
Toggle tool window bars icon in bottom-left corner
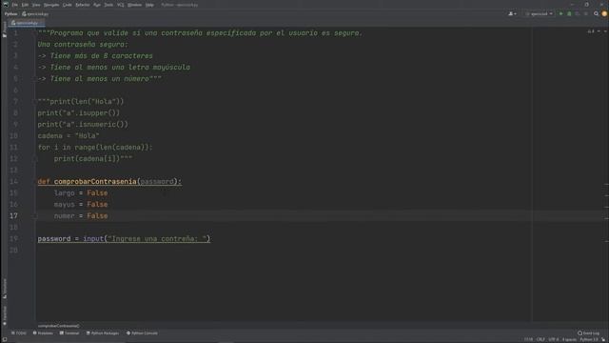click(4, 339)
